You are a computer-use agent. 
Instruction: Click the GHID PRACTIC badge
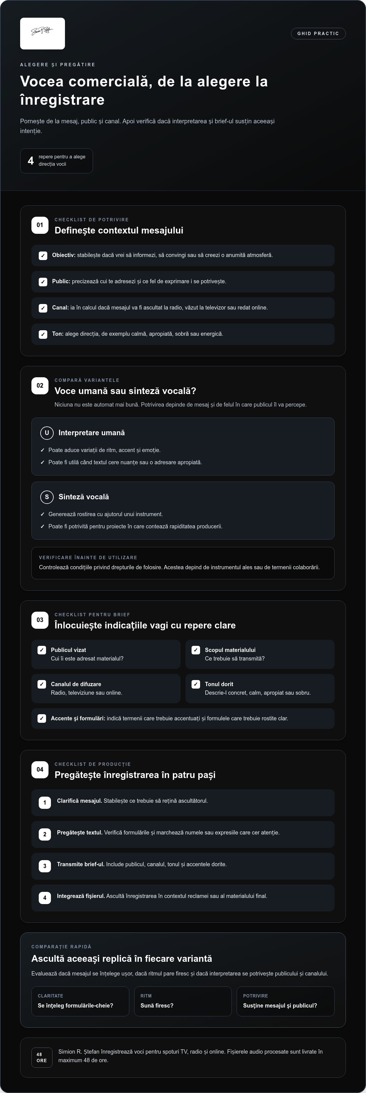point(318,34)
